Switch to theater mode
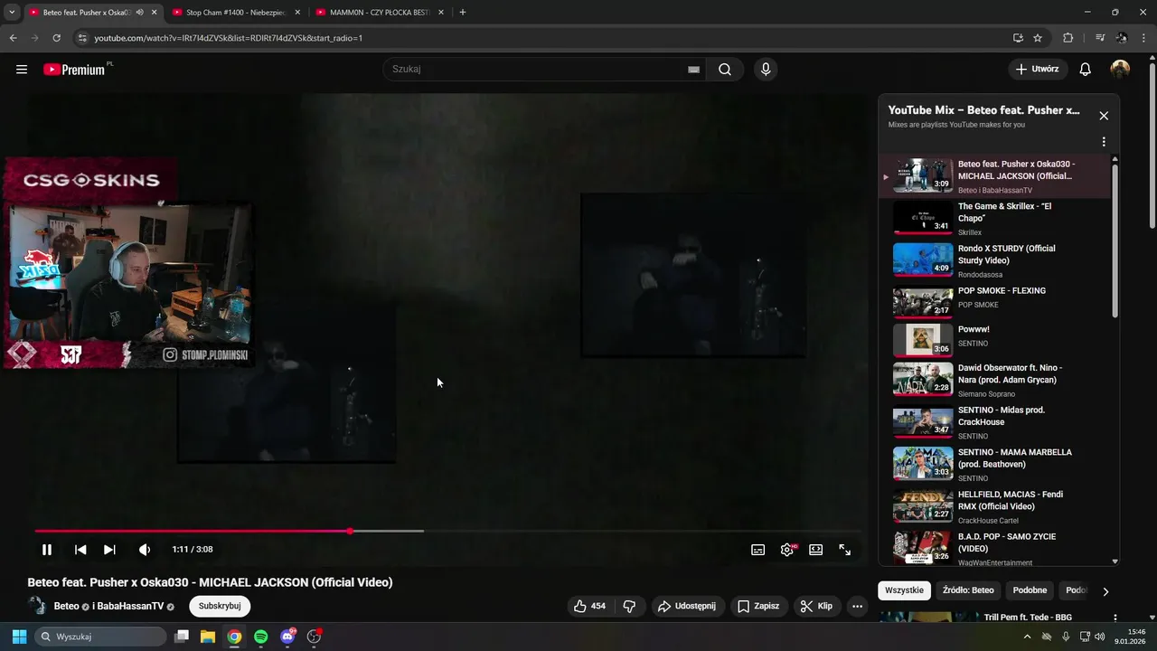This screenshot has width=1157, height=651. pos(816,550)
